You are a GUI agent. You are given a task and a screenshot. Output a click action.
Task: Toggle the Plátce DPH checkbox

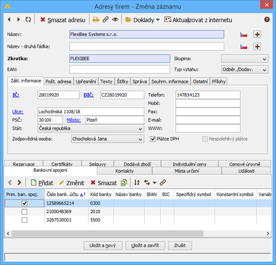[x=153, y=139]
